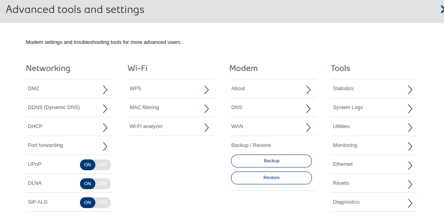Click the arrow next to MAC filtering
Viewport: 444px width, 223px height.
click(x=206, y=108)
